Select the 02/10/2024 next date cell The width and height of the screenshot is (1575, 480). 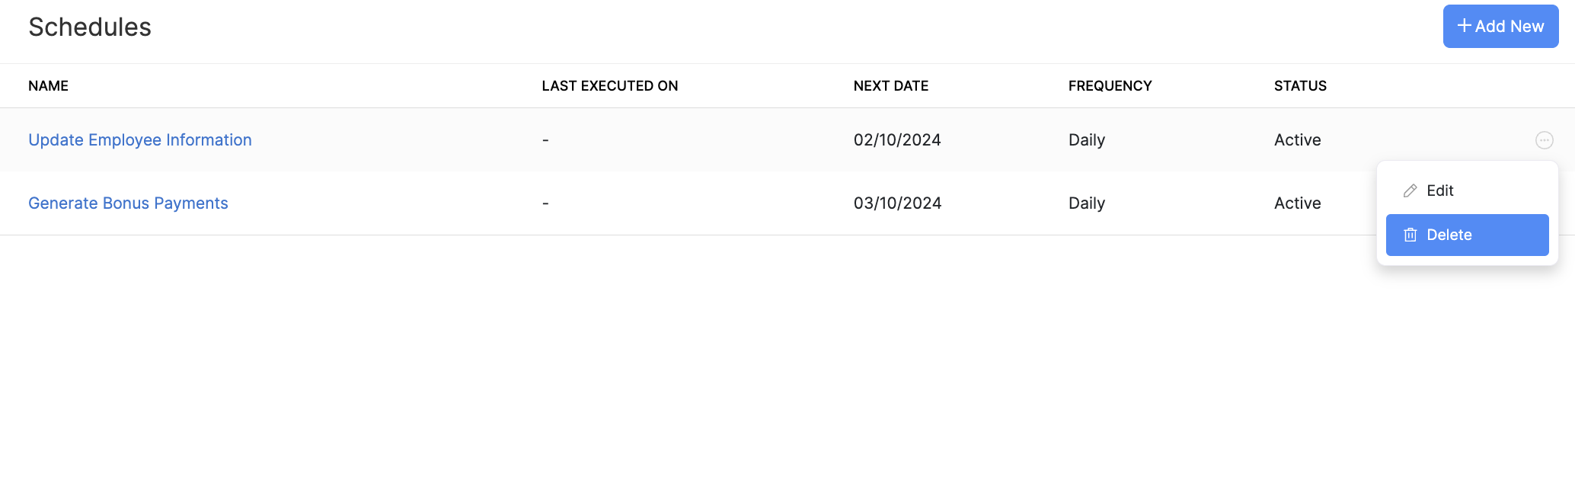tap(897, 140)
